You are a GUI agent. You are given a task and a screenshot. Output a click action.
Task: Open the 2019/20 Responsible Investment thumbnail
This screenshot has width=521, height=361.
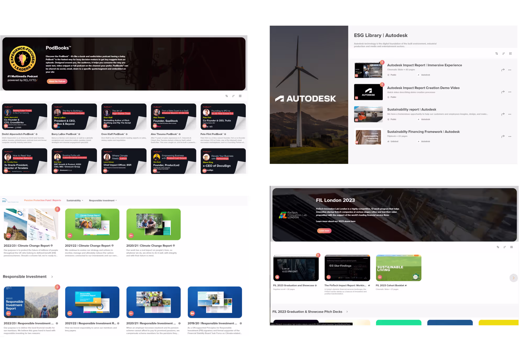(x=215, y=302)
